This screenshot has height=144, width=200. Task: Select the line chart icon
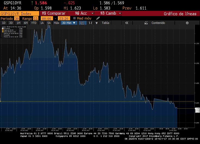click(83, 23)
